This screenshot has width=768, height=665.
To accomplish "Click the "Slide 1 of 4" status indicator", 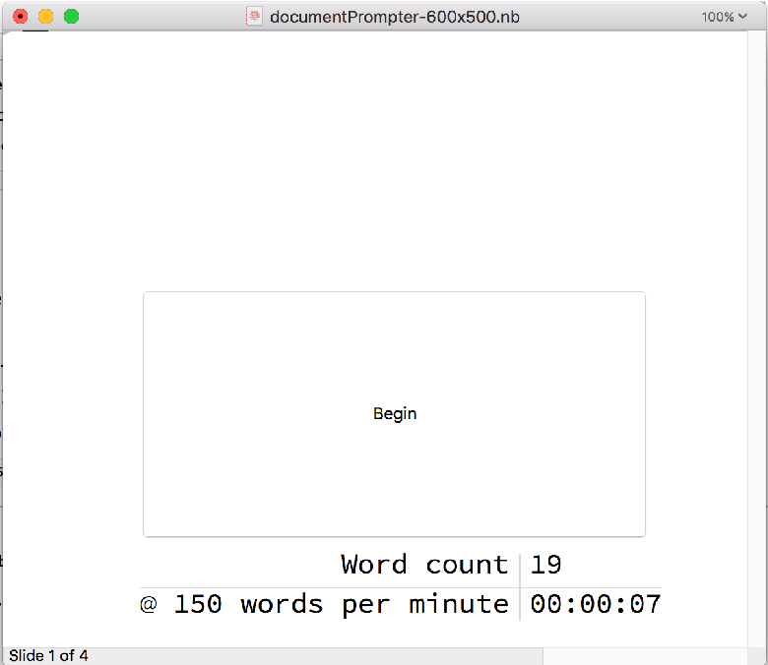I will click(48, 655).
